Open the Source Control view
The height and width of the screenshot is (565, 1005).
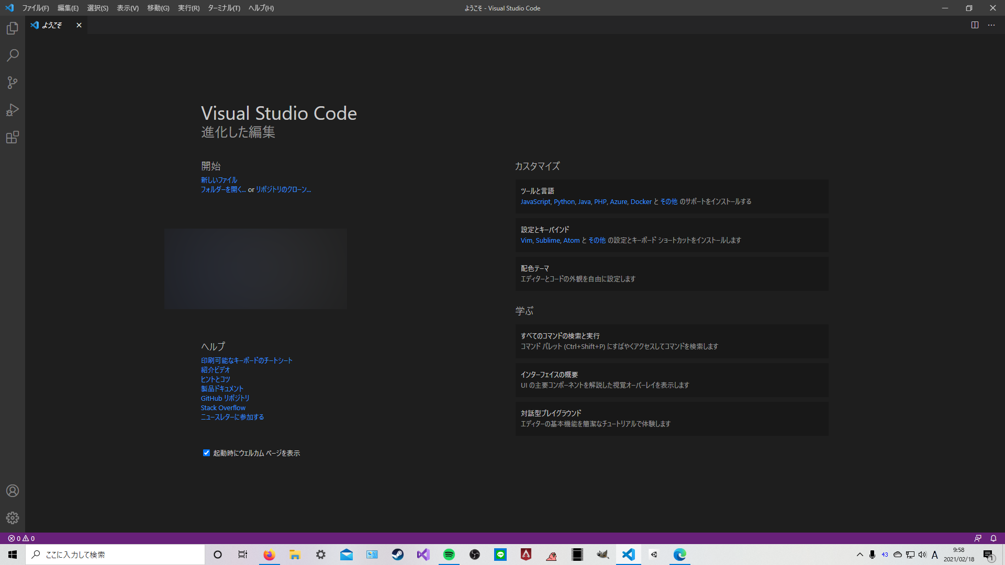tap(12, 83)
